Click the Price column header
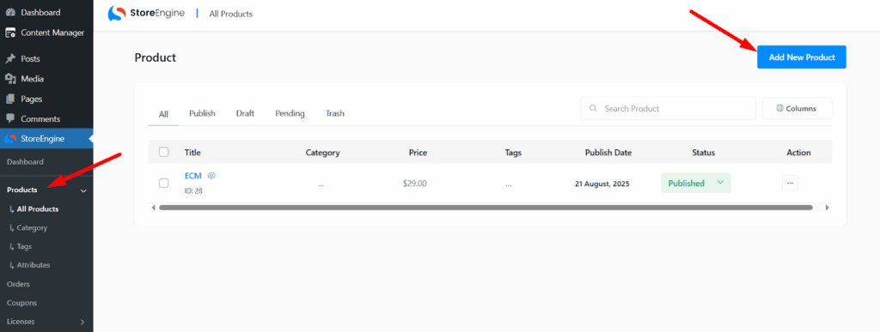 [x=419, y=153]
